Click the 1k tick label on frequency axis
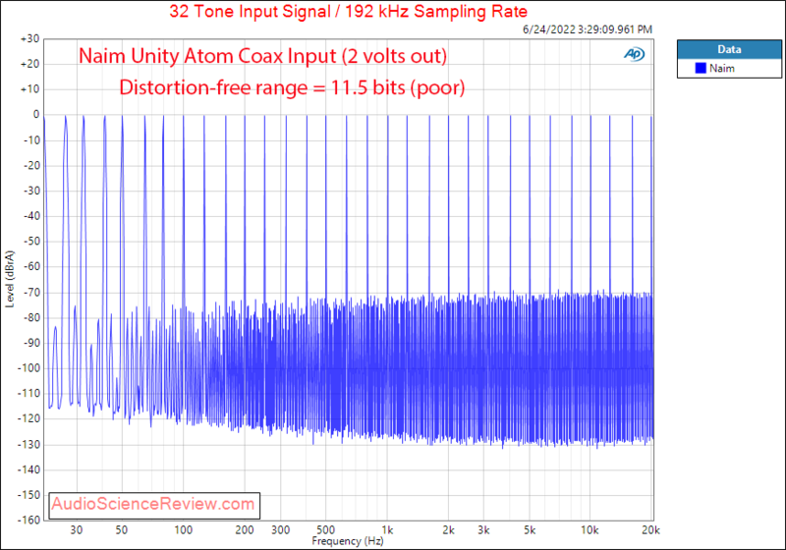 click(x=387, y=530)
